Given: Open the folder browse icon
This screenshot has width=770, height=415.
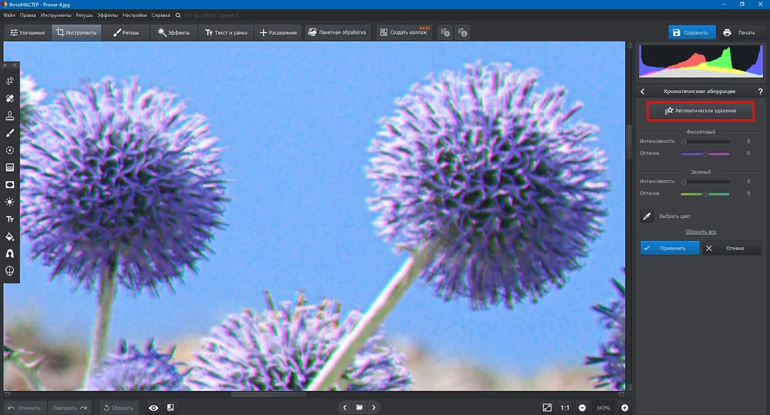Looking at the screenshot, I should coord(360,407).
